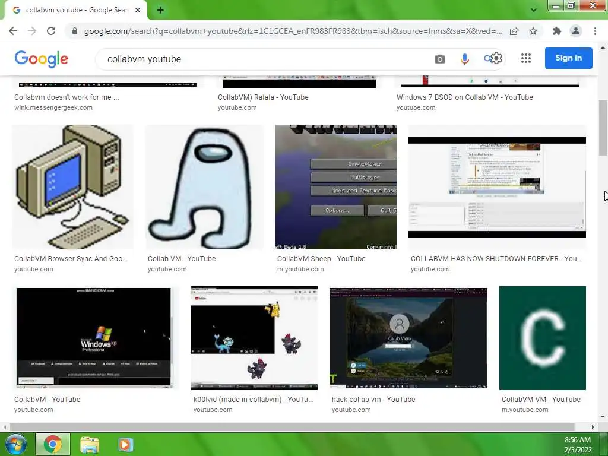The width and height of the screenshot is (608, 456).
Task: Open the tab search dropdown arrow
Action: click(534, 10)
